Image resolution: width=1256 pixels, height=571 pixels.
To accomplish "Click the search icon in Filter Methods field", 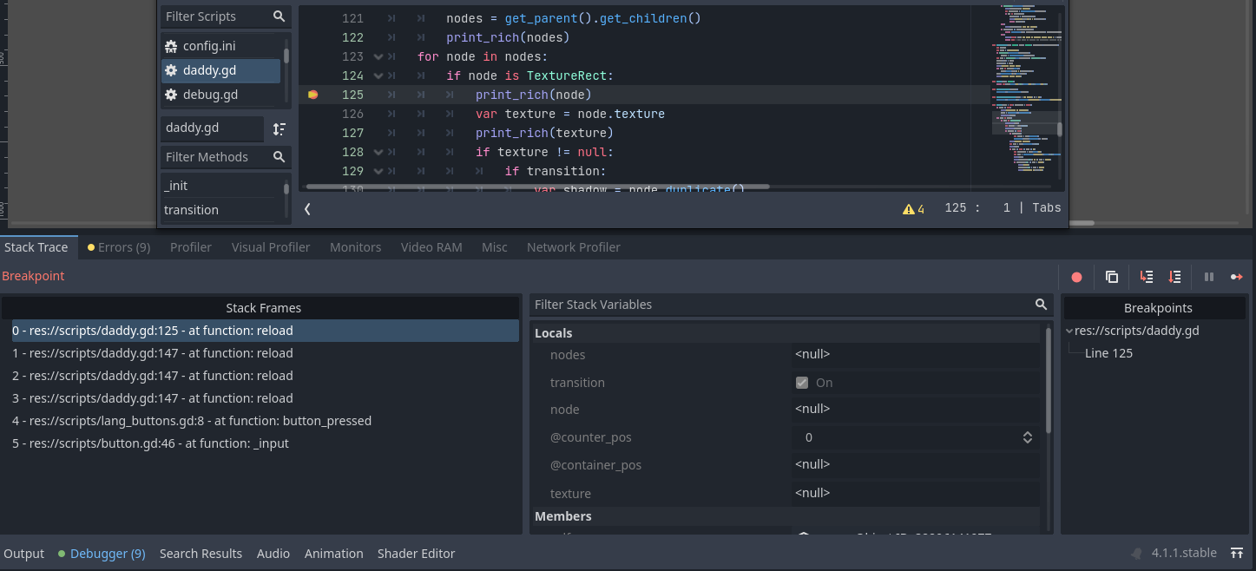I will pyautogui.click(x=279, y=157).
